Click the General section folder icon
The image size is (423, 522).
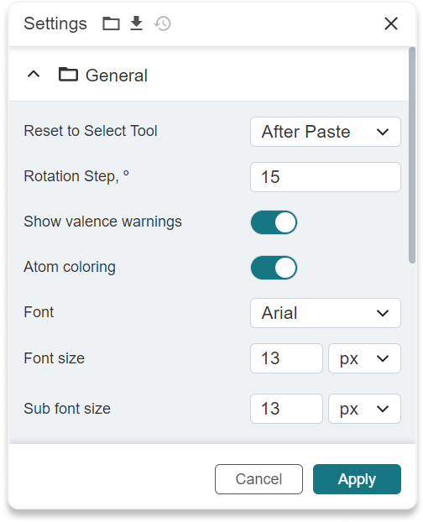coord(68,74)
